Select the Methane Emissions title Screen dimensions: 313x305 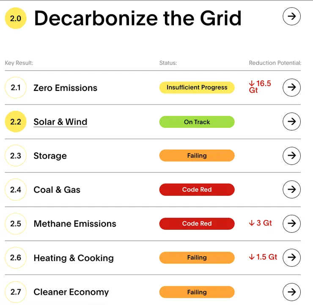point(75,224)
